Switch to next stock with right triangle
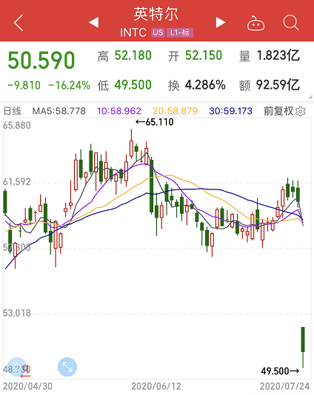This screenshot has width=314, height=395. [221, 22]
